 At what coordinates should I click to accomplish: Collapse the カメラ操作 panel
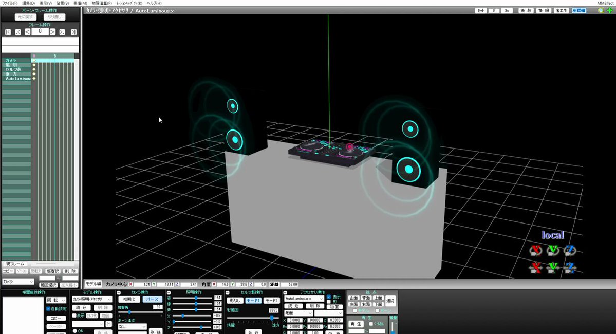point(119,293)
